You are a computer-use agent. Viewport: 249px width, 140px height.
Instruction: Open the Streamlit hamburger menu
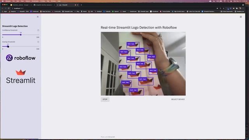coord(241,17)
